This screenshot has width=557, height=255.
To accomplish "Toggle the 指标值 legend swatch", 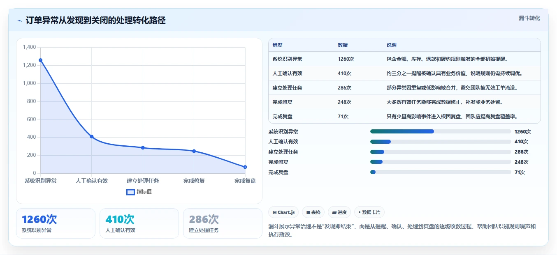I will (x=130, y=192).
